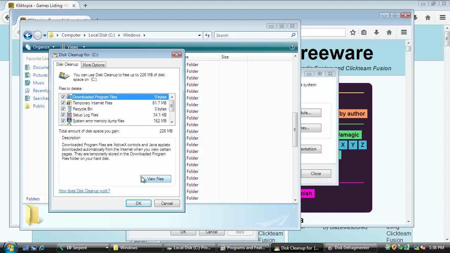Open Pictures favorite link

coord(36,75)
